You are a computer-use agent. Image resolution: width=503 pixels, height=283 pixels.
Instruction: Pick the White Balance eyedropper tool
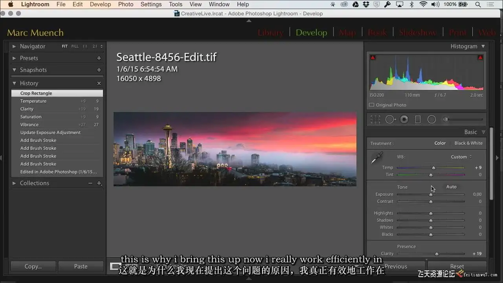click(377, 158)
